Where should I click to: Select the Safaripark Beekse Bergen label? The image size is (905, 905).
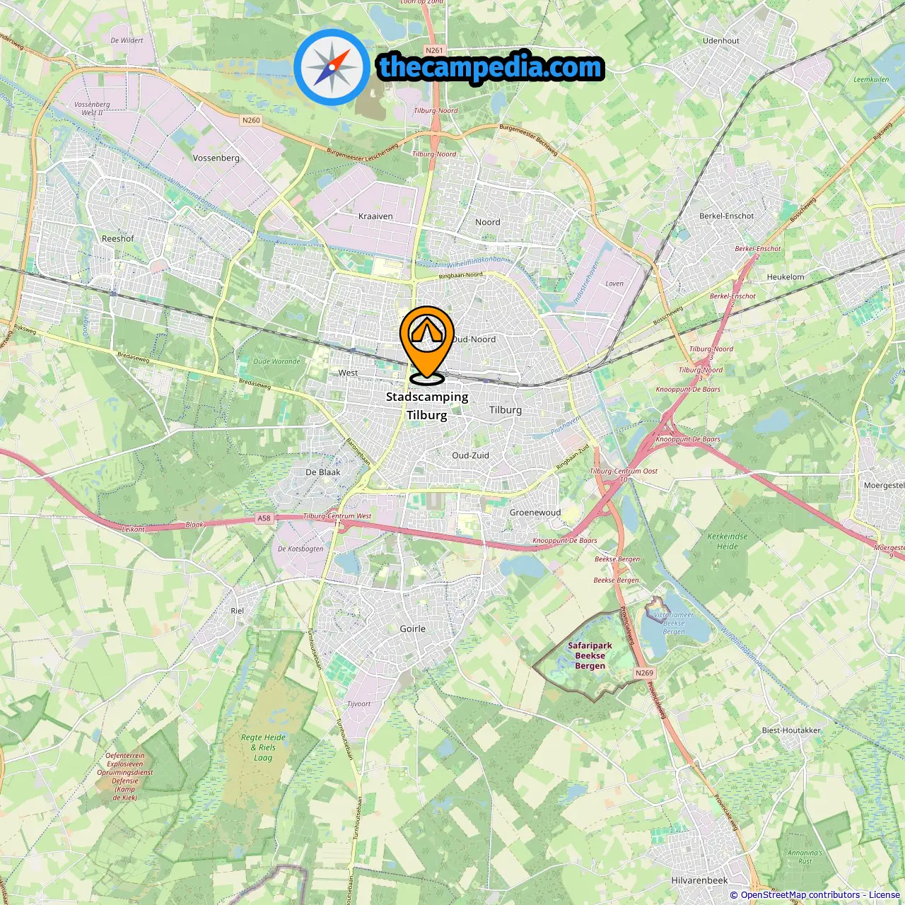[590, 655]
